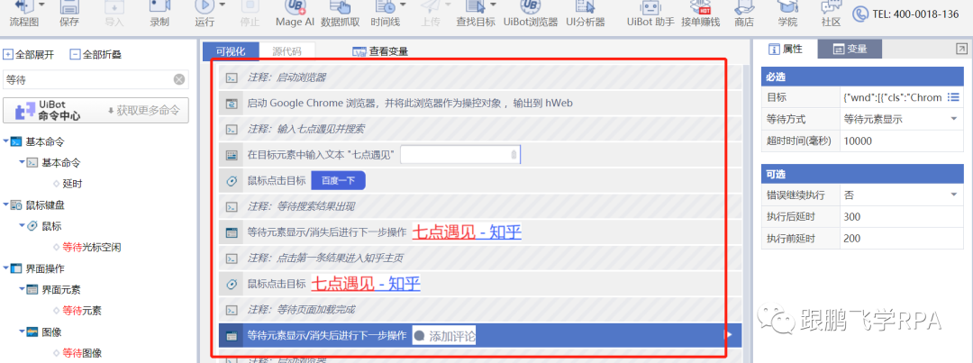The image size is (973, 363).
Task: Collapse the 界面操作 tree category
Action: 6,268
